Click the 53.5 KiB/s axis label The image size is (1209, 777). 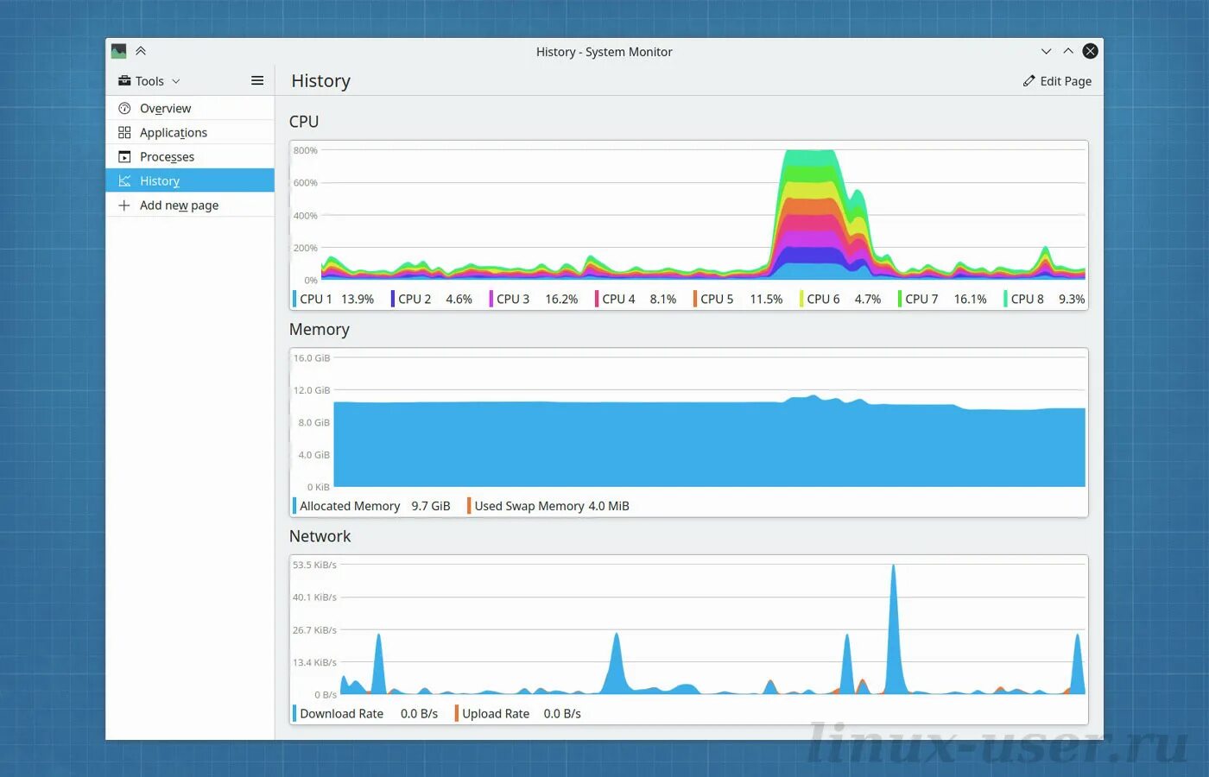(314, 565)
